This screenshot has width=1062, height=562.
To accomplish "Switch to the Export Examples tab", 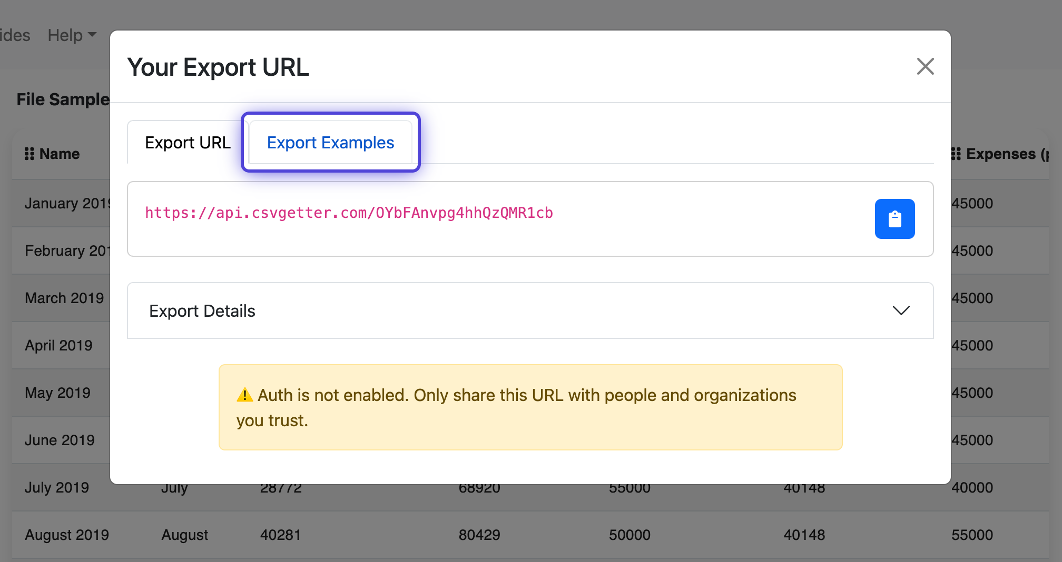I will pos(330,143).
